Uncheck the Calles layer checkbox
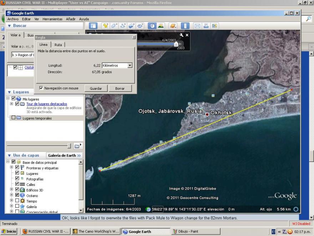Viewport: 314px width, 236px height. [17, 184]
